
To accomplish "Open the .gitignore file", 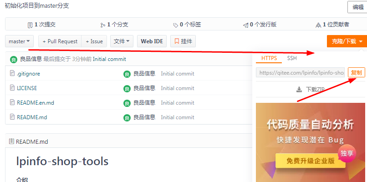I will tap(28, 74).
